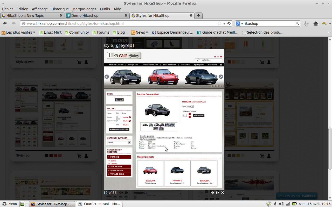Close the greyred style lightbox

pyautogui.click(x=223, y=193)
